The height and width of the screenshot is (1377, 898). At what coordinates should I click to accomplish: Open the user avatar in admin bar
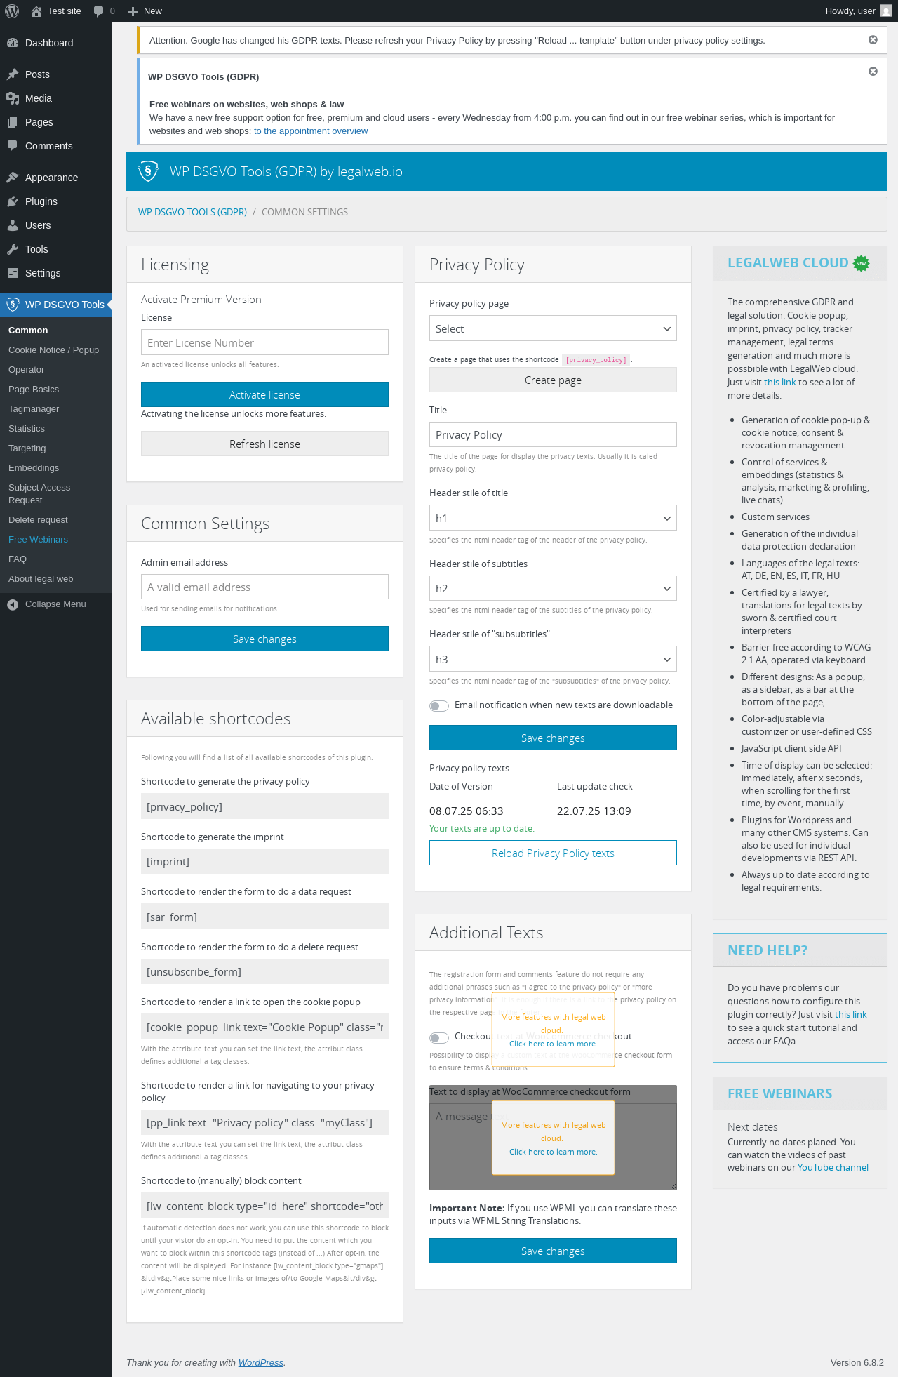886,11
